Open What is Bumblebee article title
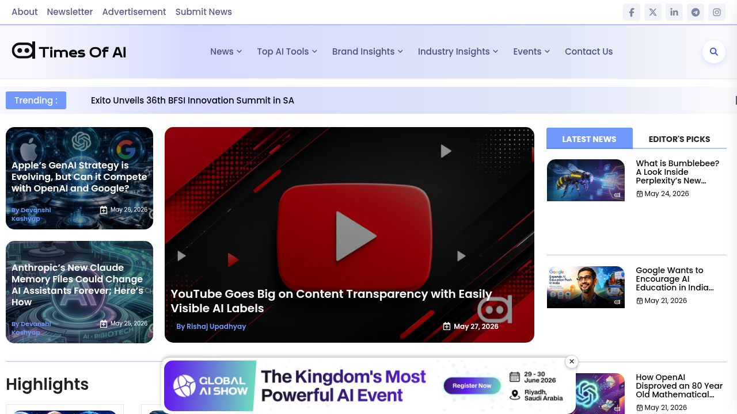Viewport: 737px width, 414px height. [x=678, y=172]
